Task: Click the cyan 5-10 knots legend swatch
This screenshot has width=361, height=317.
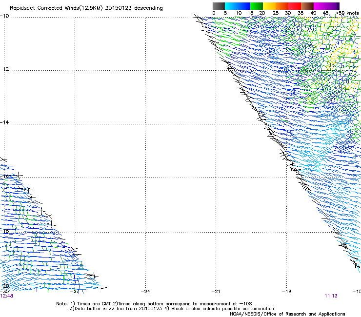Action: point(231,6)
